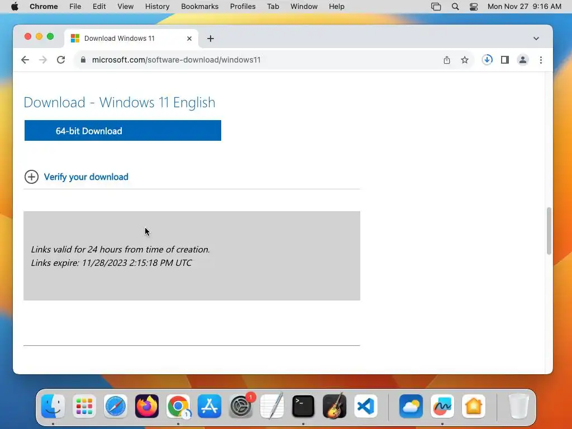Open the Window menu

tap(304, 6)
